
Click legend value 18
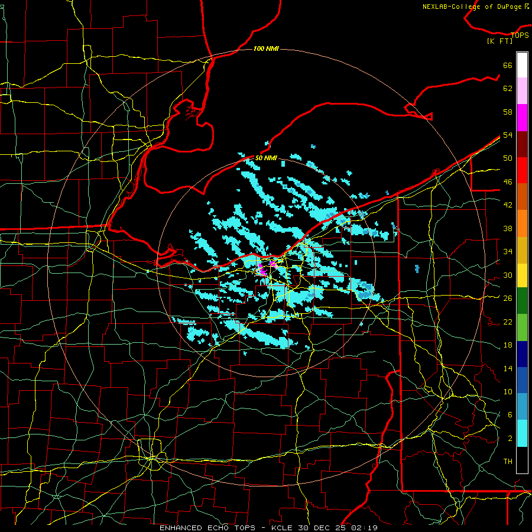point(508,345)
